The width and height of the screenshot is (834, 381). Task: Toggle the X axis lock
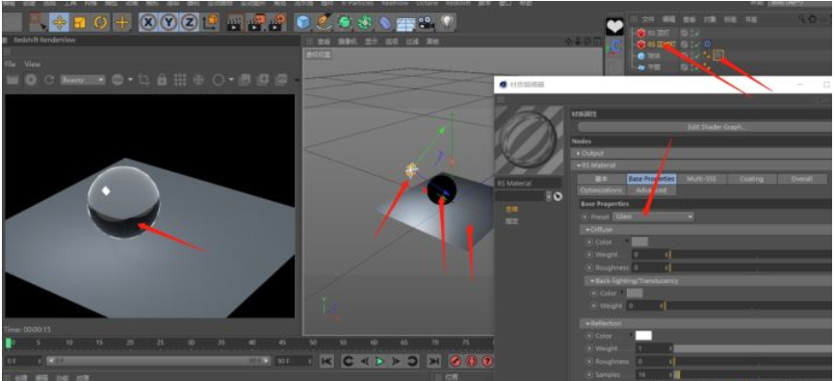[x=149, y=22]
